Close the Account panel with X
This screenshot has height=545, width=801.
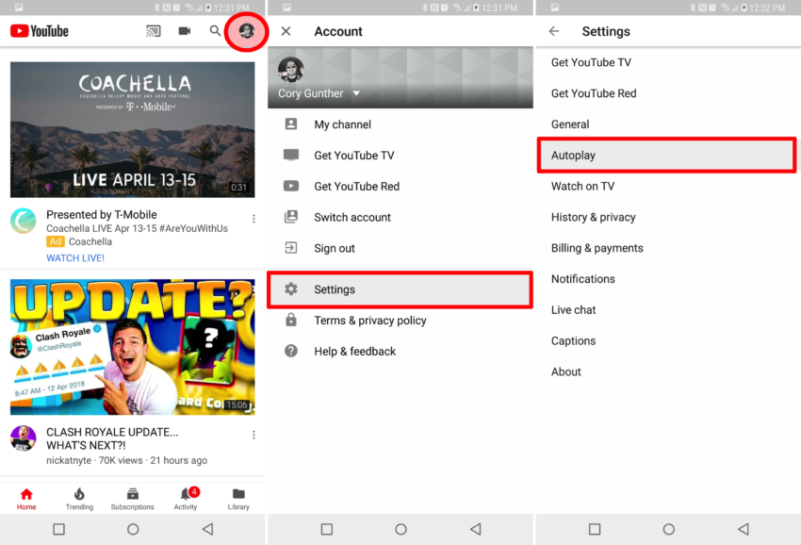point(286,31)
